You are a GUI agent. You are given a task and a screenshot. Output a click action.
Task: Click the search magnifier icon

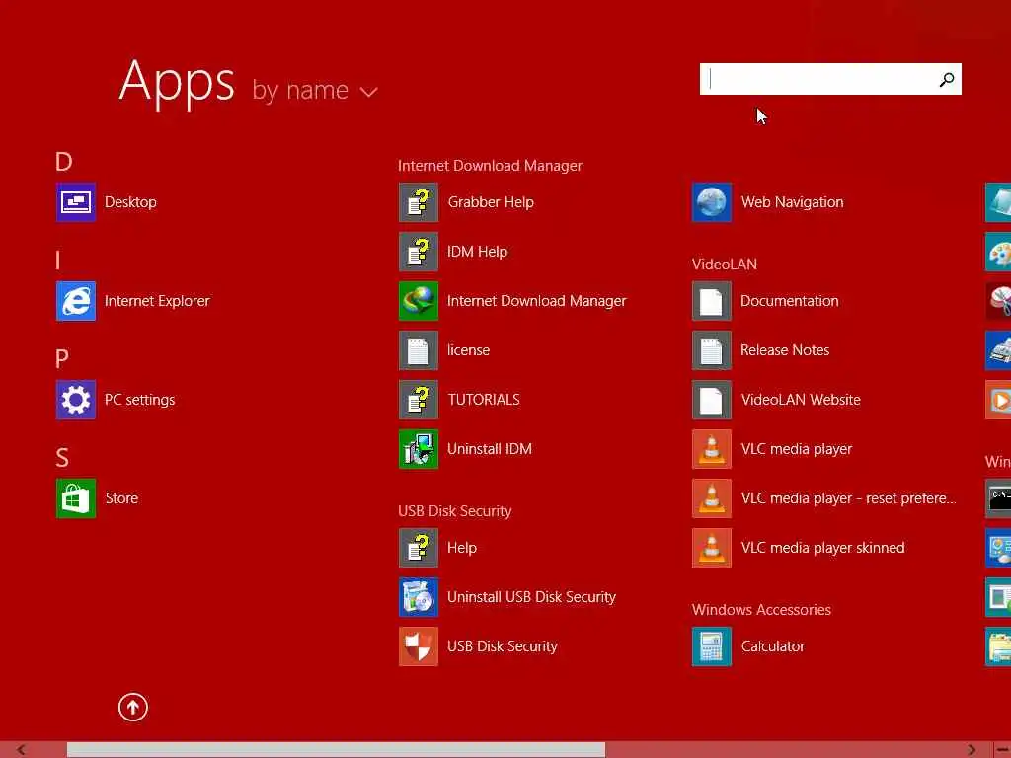(x=947, y=79)
